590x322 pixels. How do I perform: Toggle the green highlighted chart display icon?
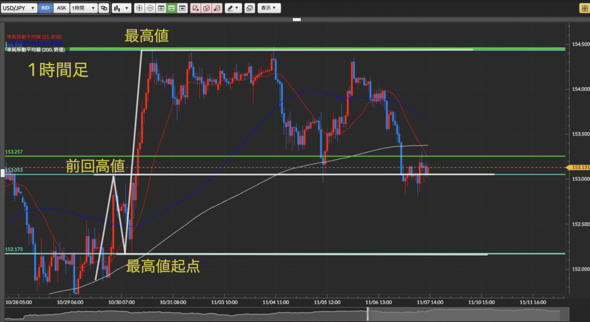point(171,9)
